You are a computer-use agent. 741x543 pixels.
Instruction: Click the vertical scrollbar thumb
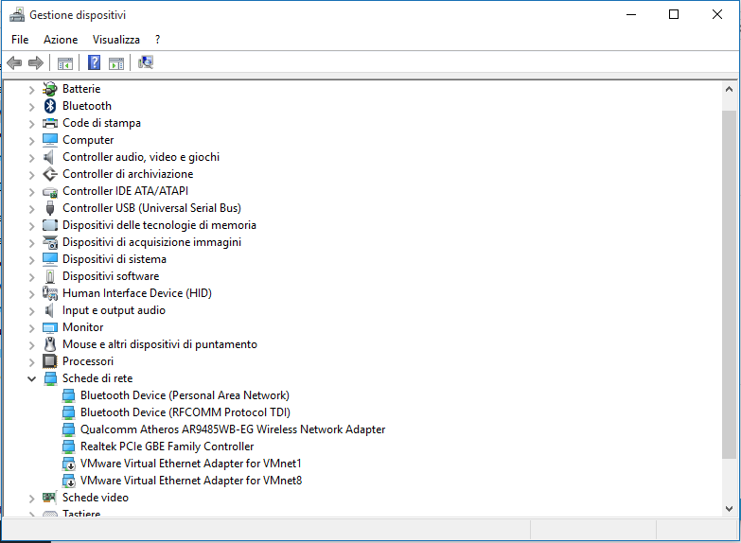729,284
